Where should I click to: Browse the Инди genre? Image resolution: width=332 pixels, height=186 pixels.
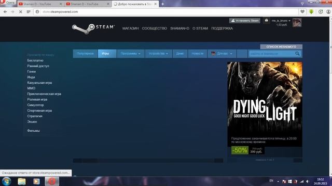[x=31, y=77]
